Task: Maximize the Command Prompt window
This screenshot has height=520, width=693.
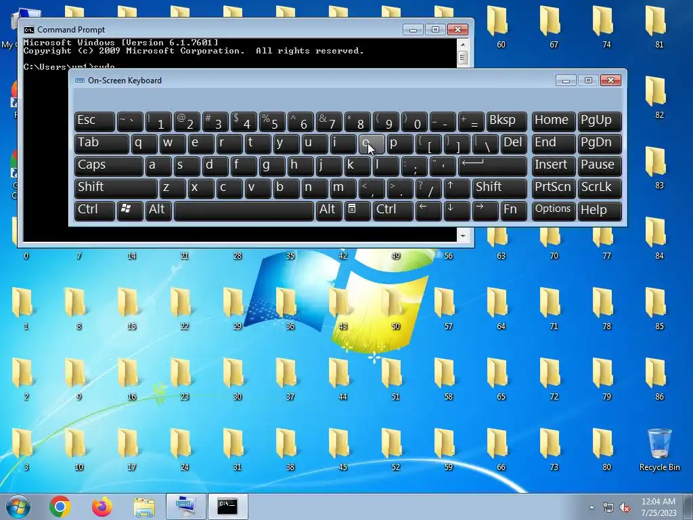Action: tap(435, 30)
